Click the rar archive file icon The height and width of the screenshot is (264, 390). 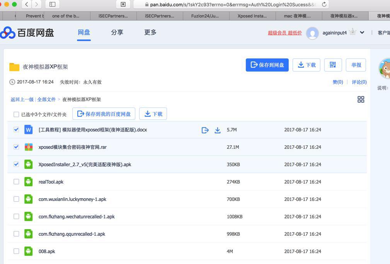pyautogui.click(x=28, y=147)
